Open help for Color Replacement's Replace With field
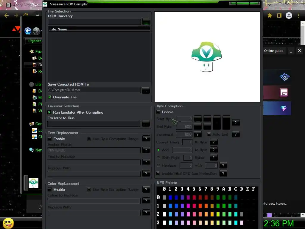 (x=146, y=213)
